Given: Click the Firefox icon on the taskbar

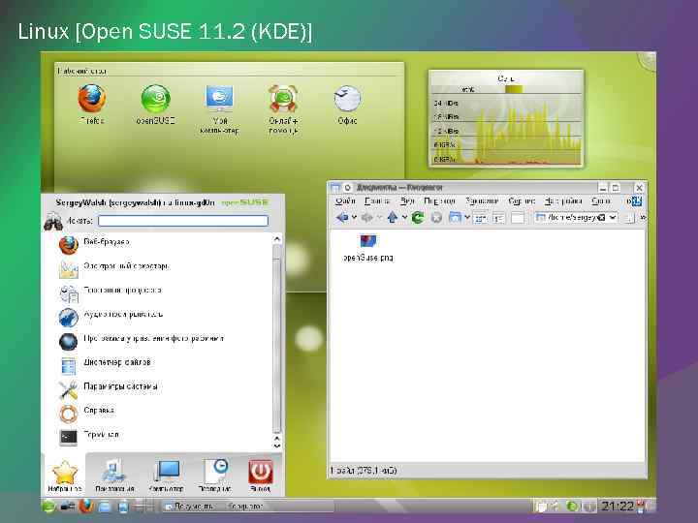Looking at the screenshot, I should click(x=86, y=506).
